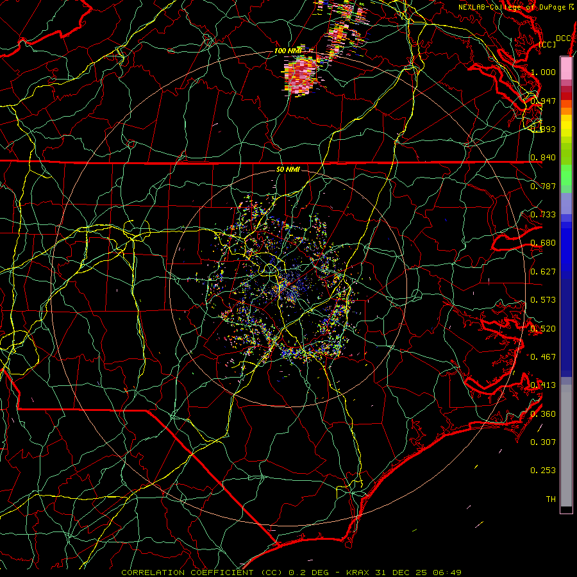Image resolution: width=577 pixels, height=577 pixels.
Task: Select the 0.520 scale value
Action: [x=543, y=329]
